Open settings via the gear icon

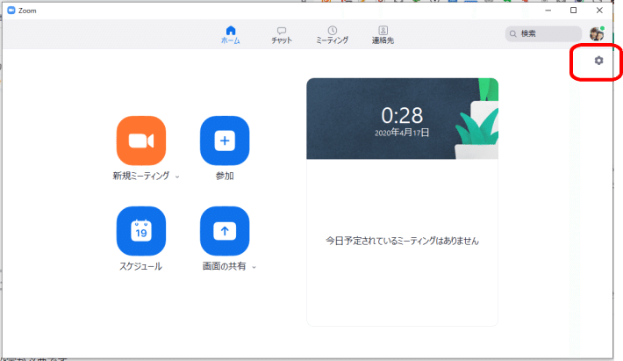click(598, 61)
